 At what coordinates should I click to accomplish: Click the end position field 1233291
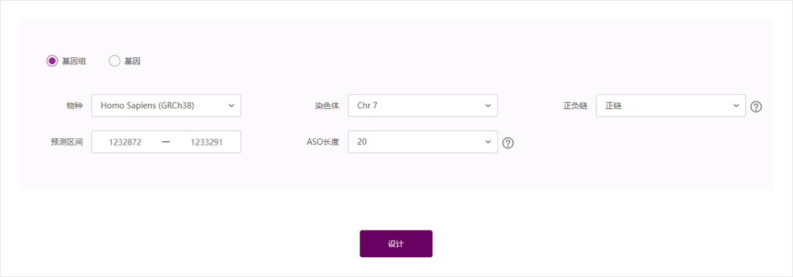point(207,142)
